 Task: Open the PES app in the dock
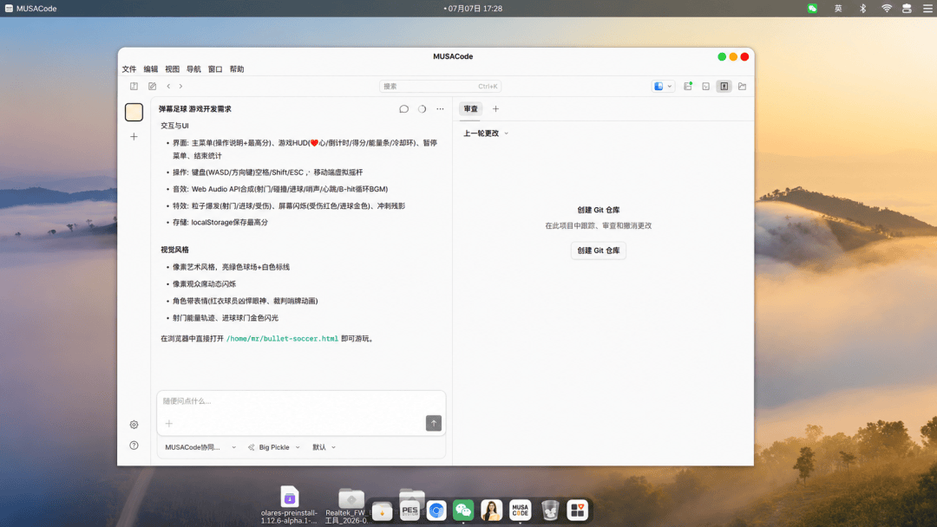410,511
